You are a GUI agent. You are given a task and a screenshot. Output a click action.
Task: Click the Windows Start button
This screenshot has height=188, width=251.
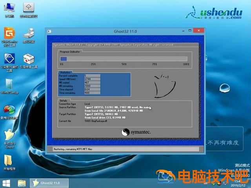7,183
